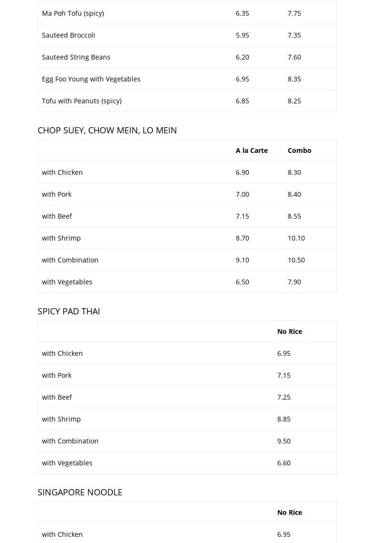Click the Spicy Pad Thai heading
Image resolution: width=374 pixels, height=543 pixels.
pos(69,311)
